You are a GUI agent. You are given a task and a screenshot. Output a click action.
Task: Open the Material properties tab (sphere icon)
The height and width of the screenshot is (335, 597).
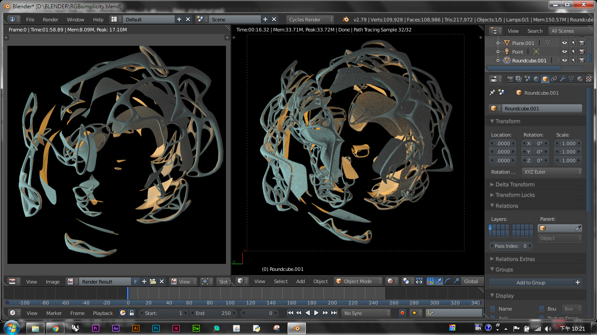[x=580, y=79]
